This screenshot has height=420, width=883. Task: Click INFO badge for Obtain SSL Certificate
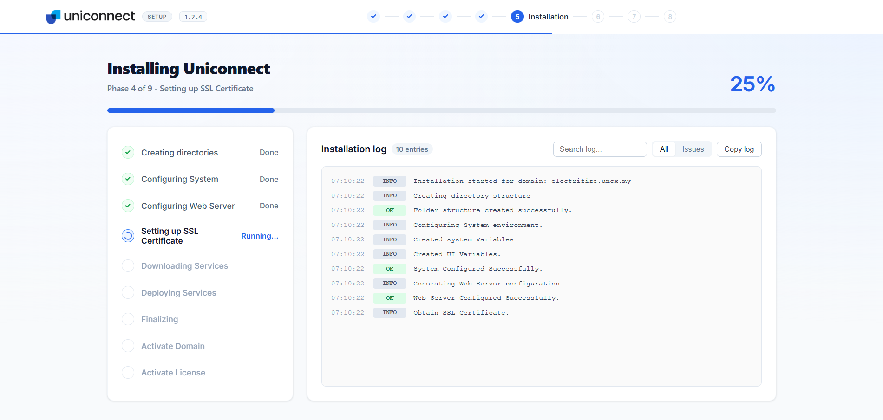pos(390,313)
